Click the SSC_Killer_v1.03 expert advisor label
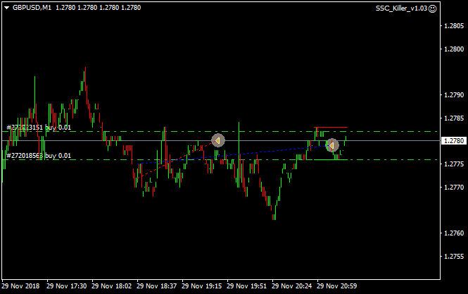This screenshot has width=468, height=294. (x=401, y=8)
